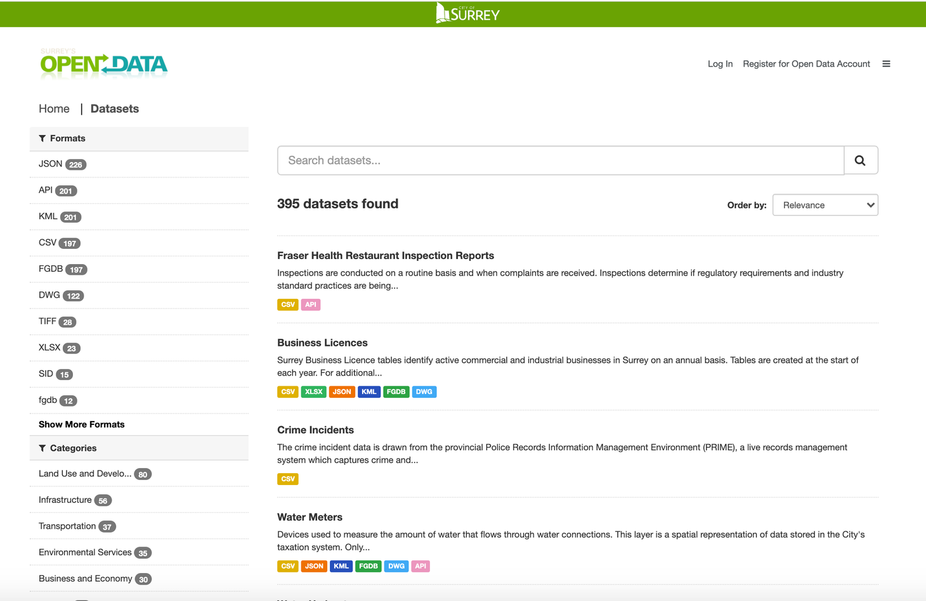Open Datasets breadcrumb
The width and height of the screenshot is (926, 601).
[x=115, y=109]
